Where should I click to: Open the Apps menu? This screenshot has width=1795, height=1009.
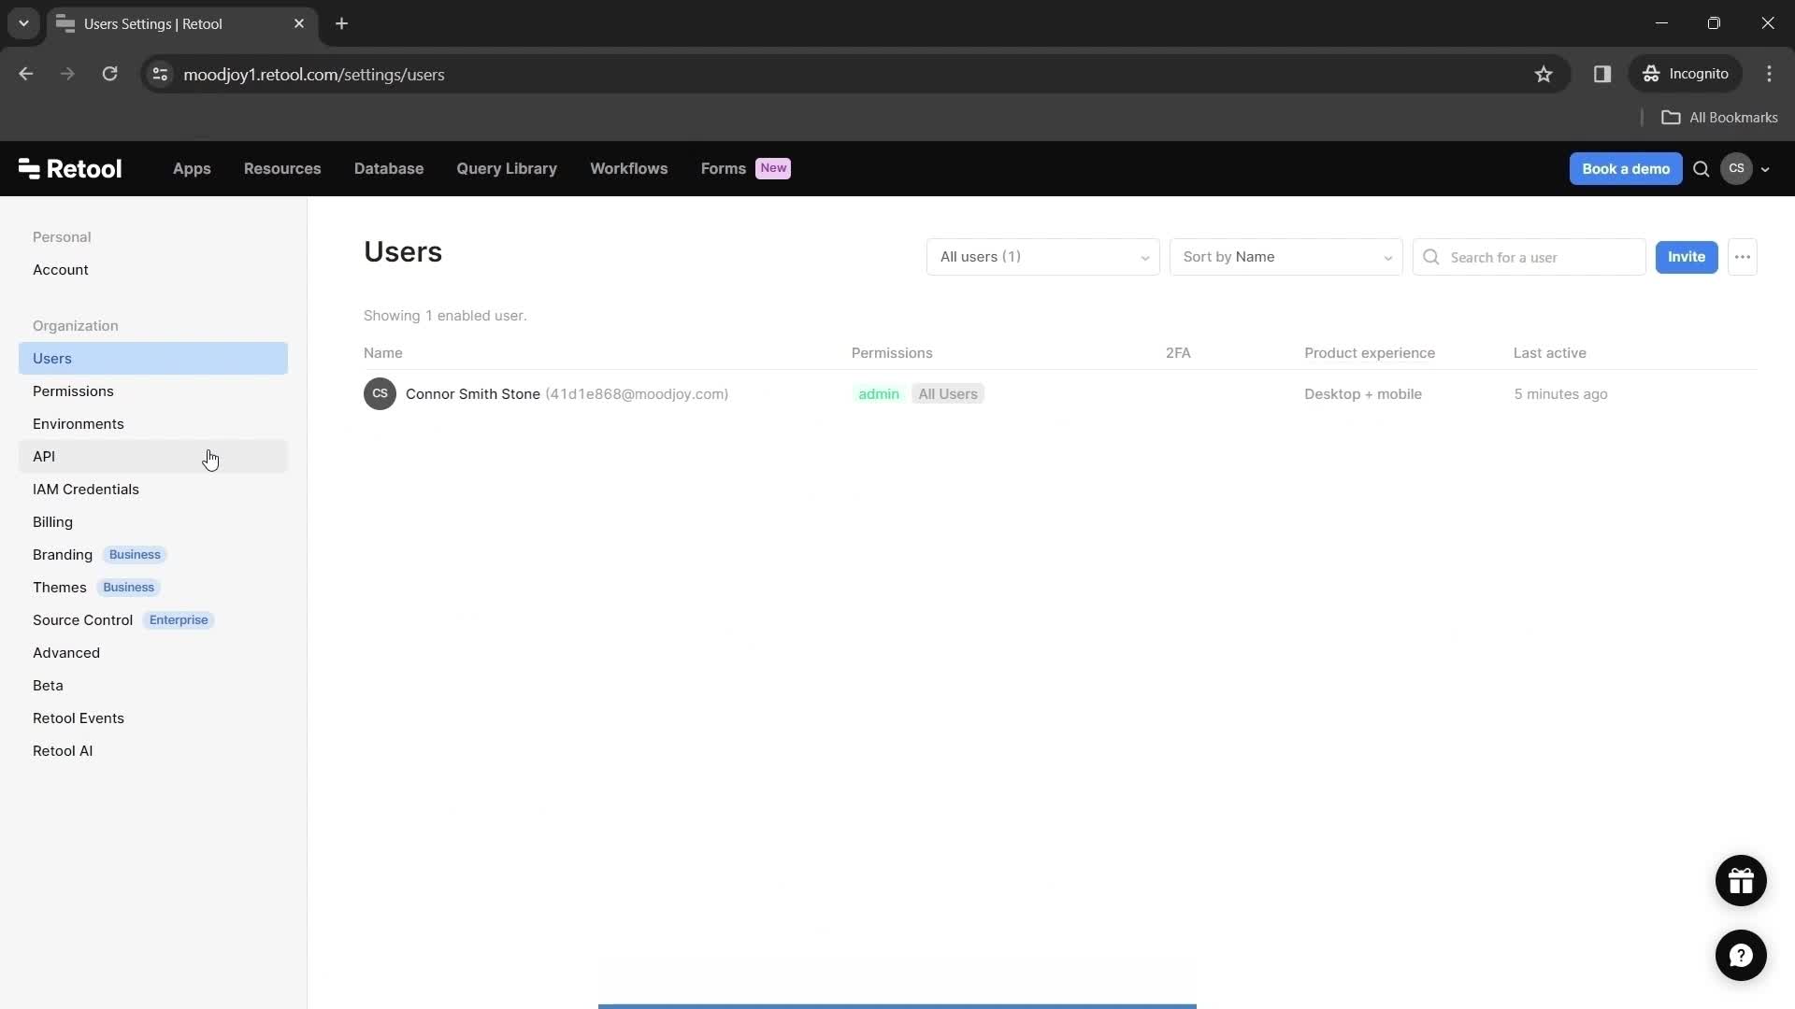(x=191, y=167)
